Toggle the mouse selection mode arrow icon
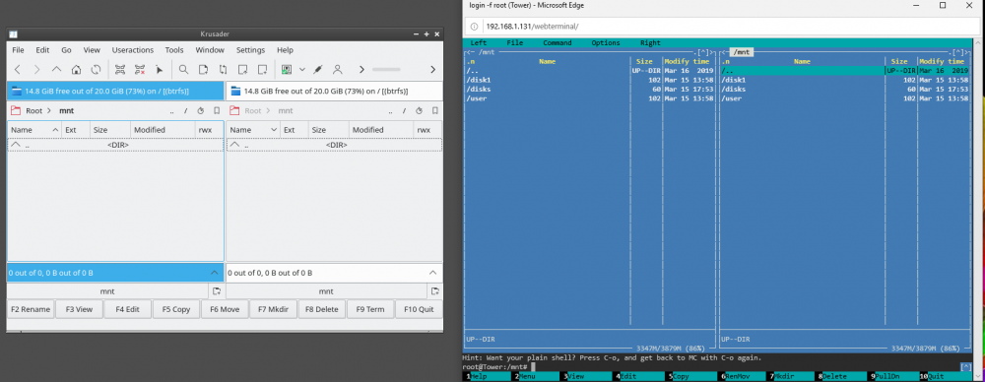 [159, 69]
